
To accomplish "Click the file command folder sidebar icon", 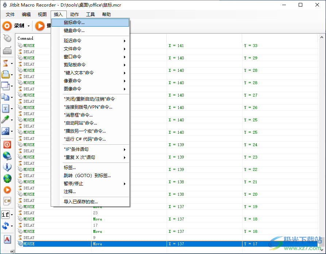I will 5,74.
